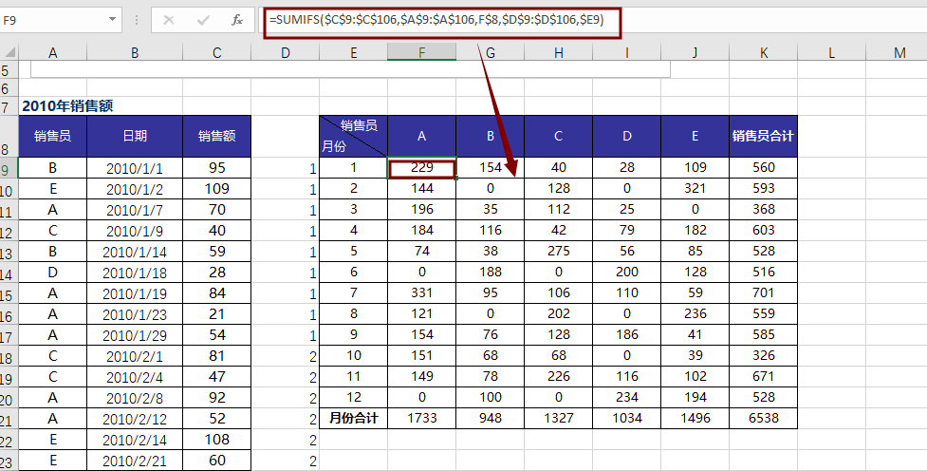Screen dimensions: 927x471
Task: Click the monthly total 1733
Action: click(421, 419)
